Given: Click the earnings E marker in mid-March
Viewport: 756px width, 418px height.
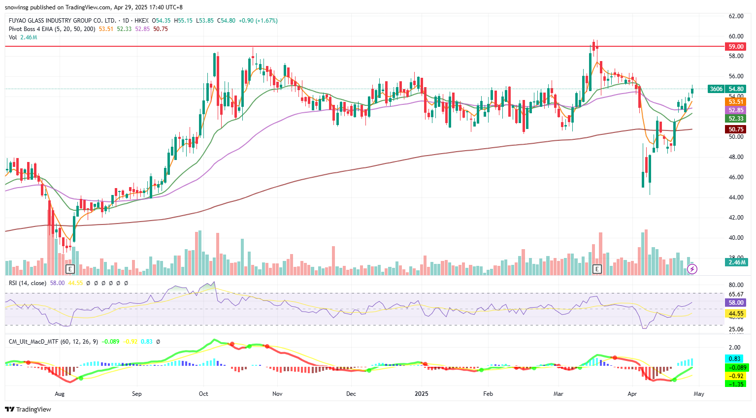Looking at the screenshot, I should pos(597,269).
